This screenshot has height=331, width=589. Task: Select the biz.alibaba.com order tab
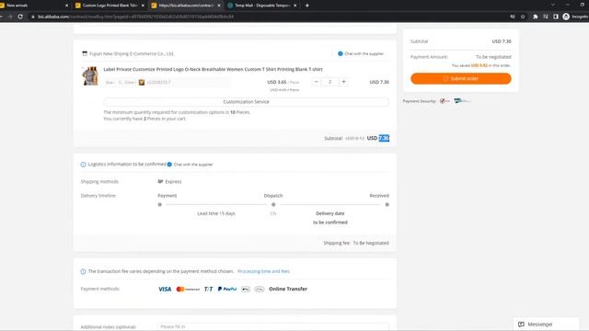(x=186, y=6)
